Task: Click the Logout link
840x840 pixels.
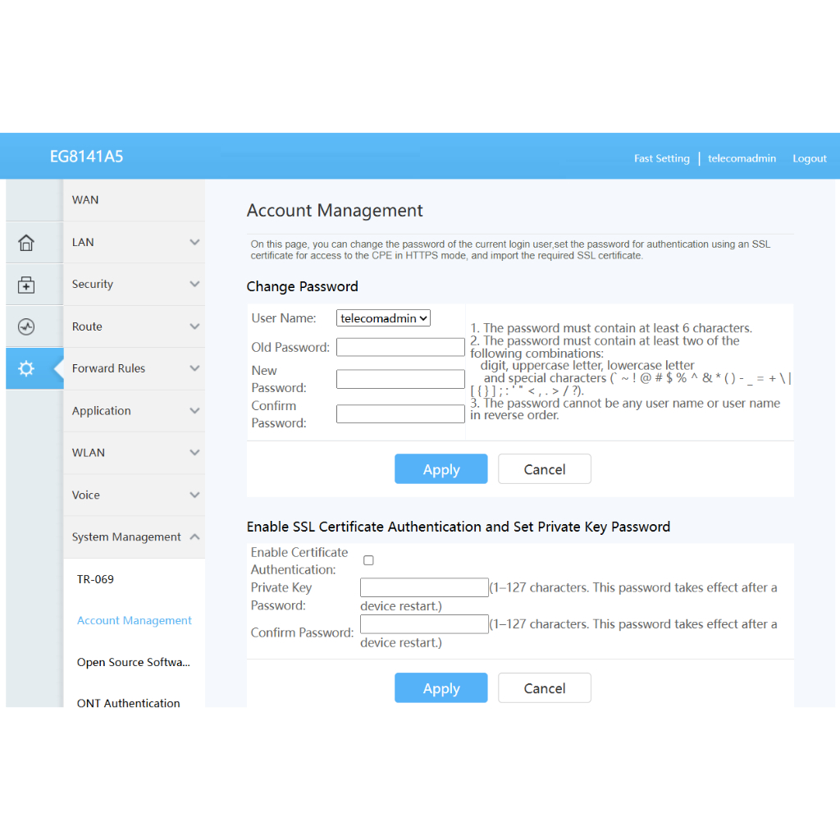Action: tap(809, 158)
